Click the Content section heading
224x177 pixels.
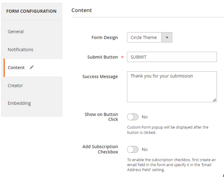coord(81,10)
